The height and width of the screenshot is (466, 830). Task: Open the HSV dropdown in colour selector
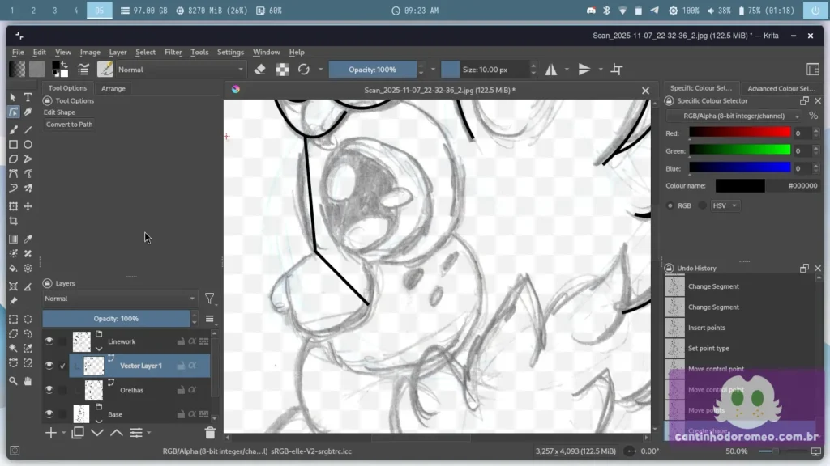point(725,205)
